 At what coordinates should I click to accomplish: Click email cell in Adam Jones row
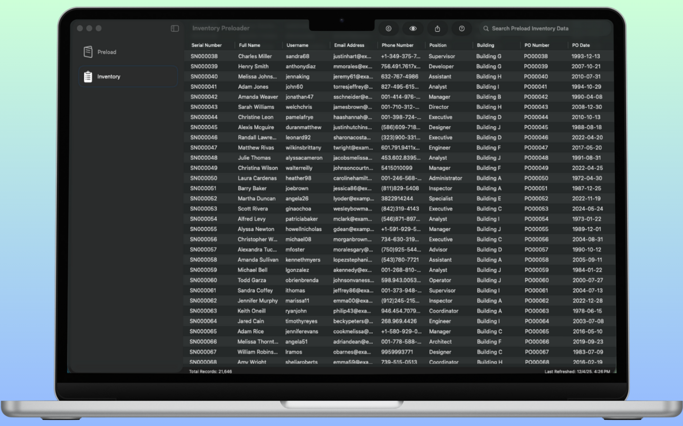tap(352, 87)
